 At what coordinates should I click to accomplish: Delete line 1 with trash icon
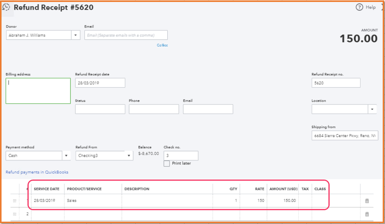click(367, 200)
